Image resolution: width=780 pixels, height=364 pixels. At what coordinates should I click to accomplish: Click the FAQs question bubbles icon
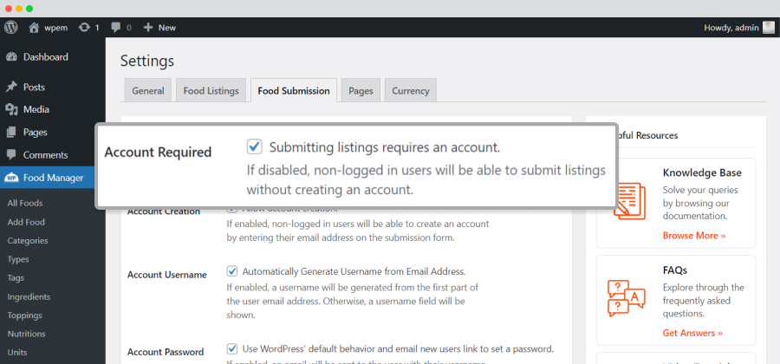pyautogui.click(x=627, y=298)
